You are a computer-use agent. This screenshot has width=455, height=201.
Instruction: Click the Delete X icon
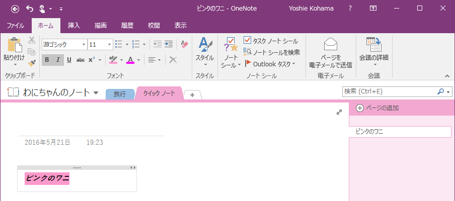(x=173, y=60)
